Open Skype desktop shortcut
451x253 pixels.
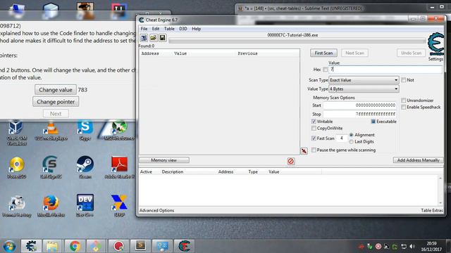pos(85,131)
